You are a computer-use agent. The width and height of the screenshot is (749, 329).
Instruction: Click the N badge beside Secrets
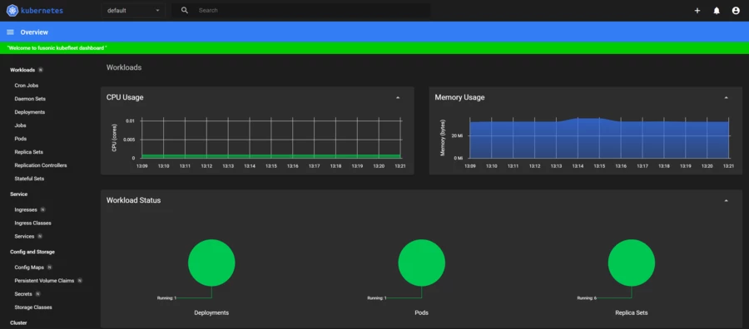37,294
